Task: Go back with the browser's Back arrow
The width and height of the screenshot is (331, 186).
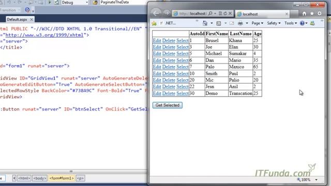Action: point(156,13)
